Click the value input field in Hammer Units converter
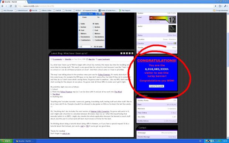The image size is (229, 143). pos(85,47)
